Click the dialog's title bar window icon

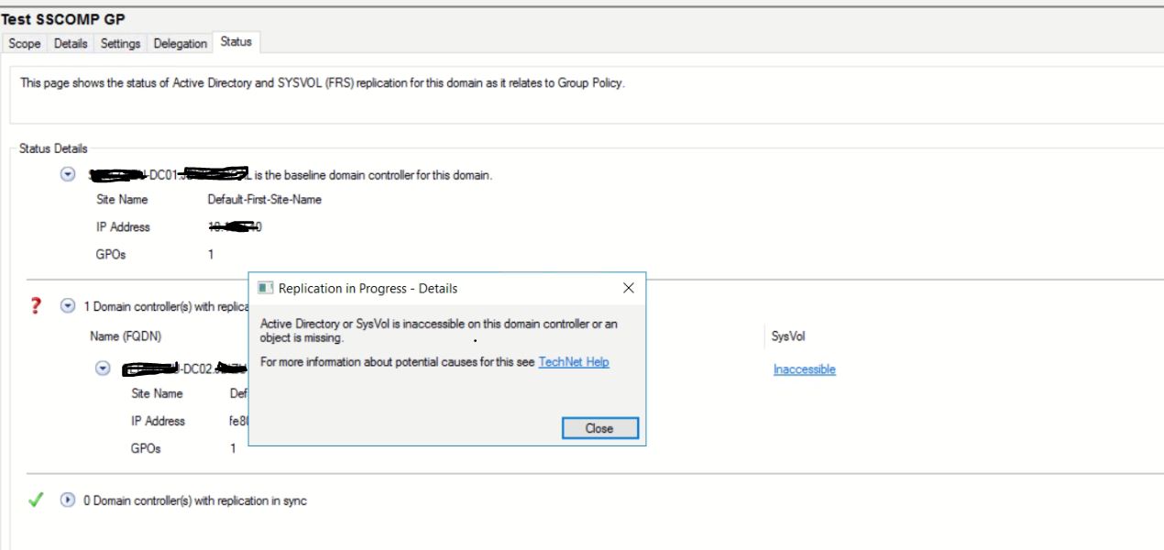click(x=265, y=288)
